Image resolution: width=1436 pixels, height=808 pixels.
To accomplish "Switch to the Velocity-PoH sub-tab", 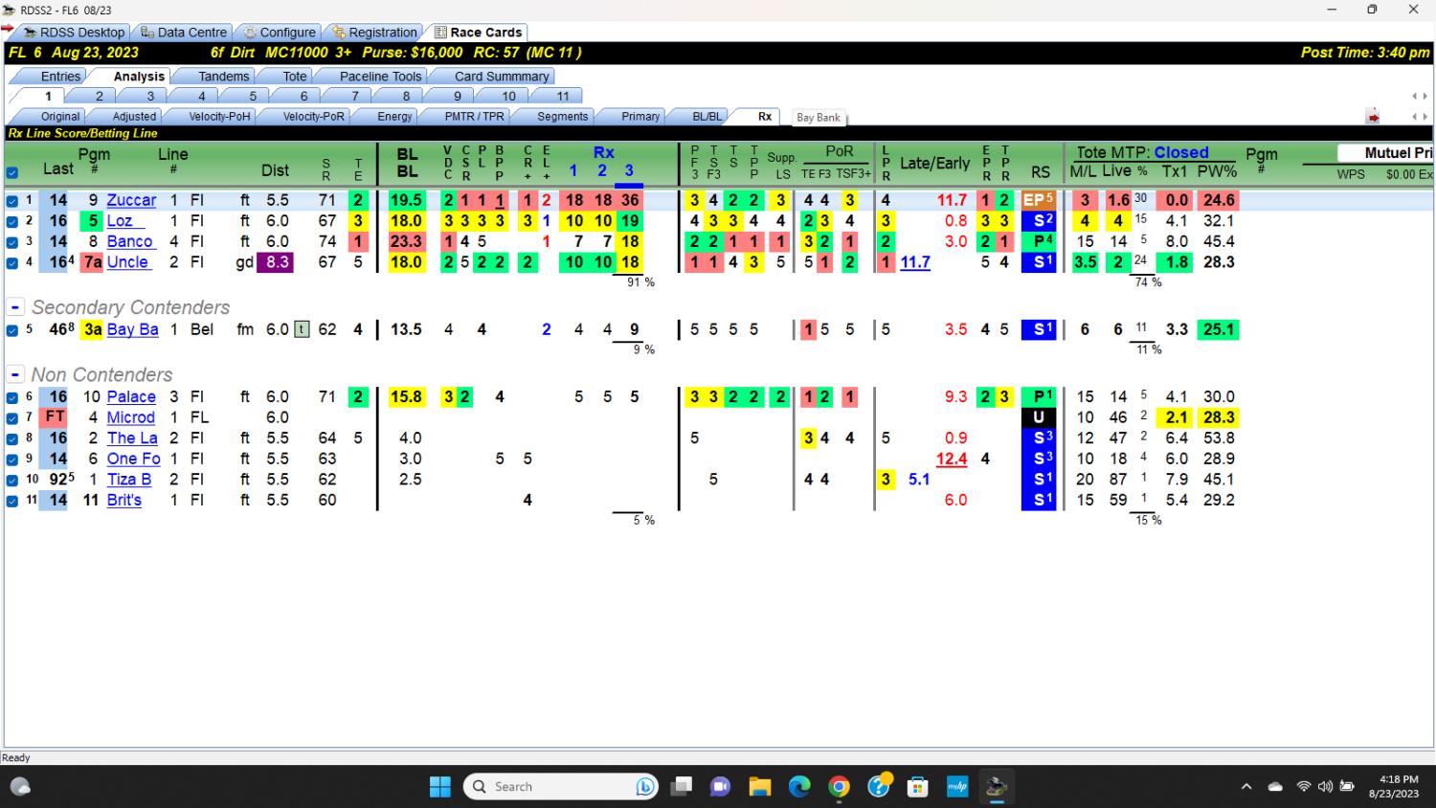I will point(219,117).
